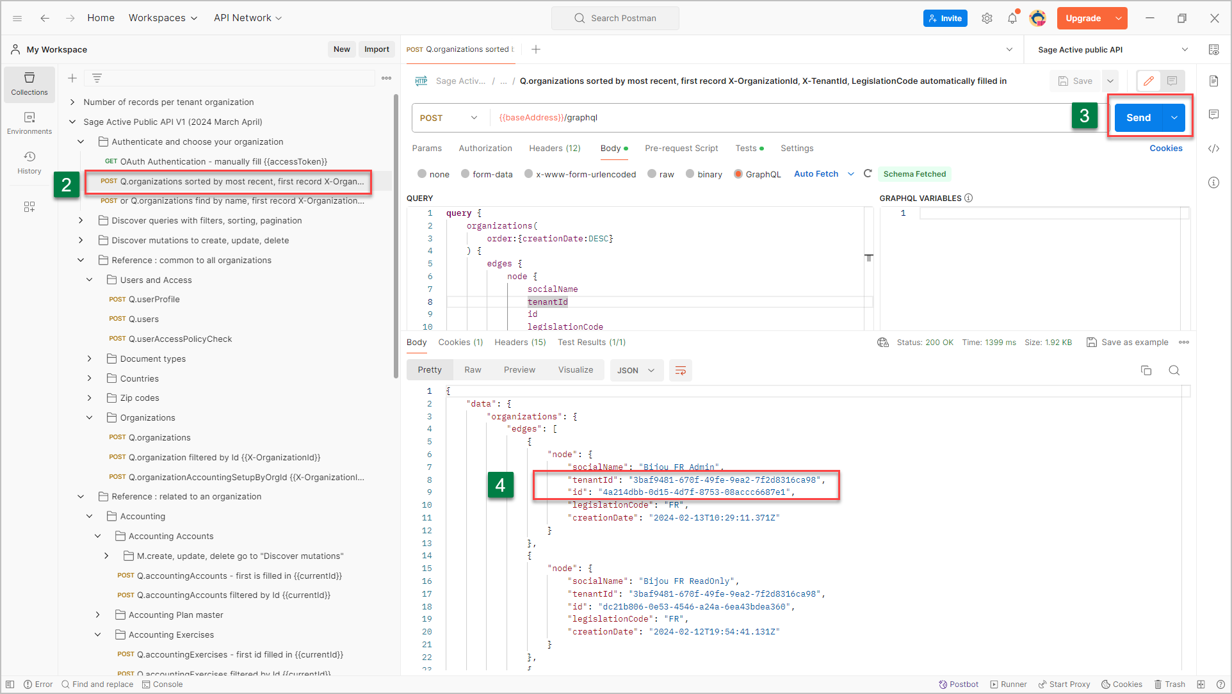Go forward with the right arrow
The image size is (1232, 694).
click(x=70, y=18)
